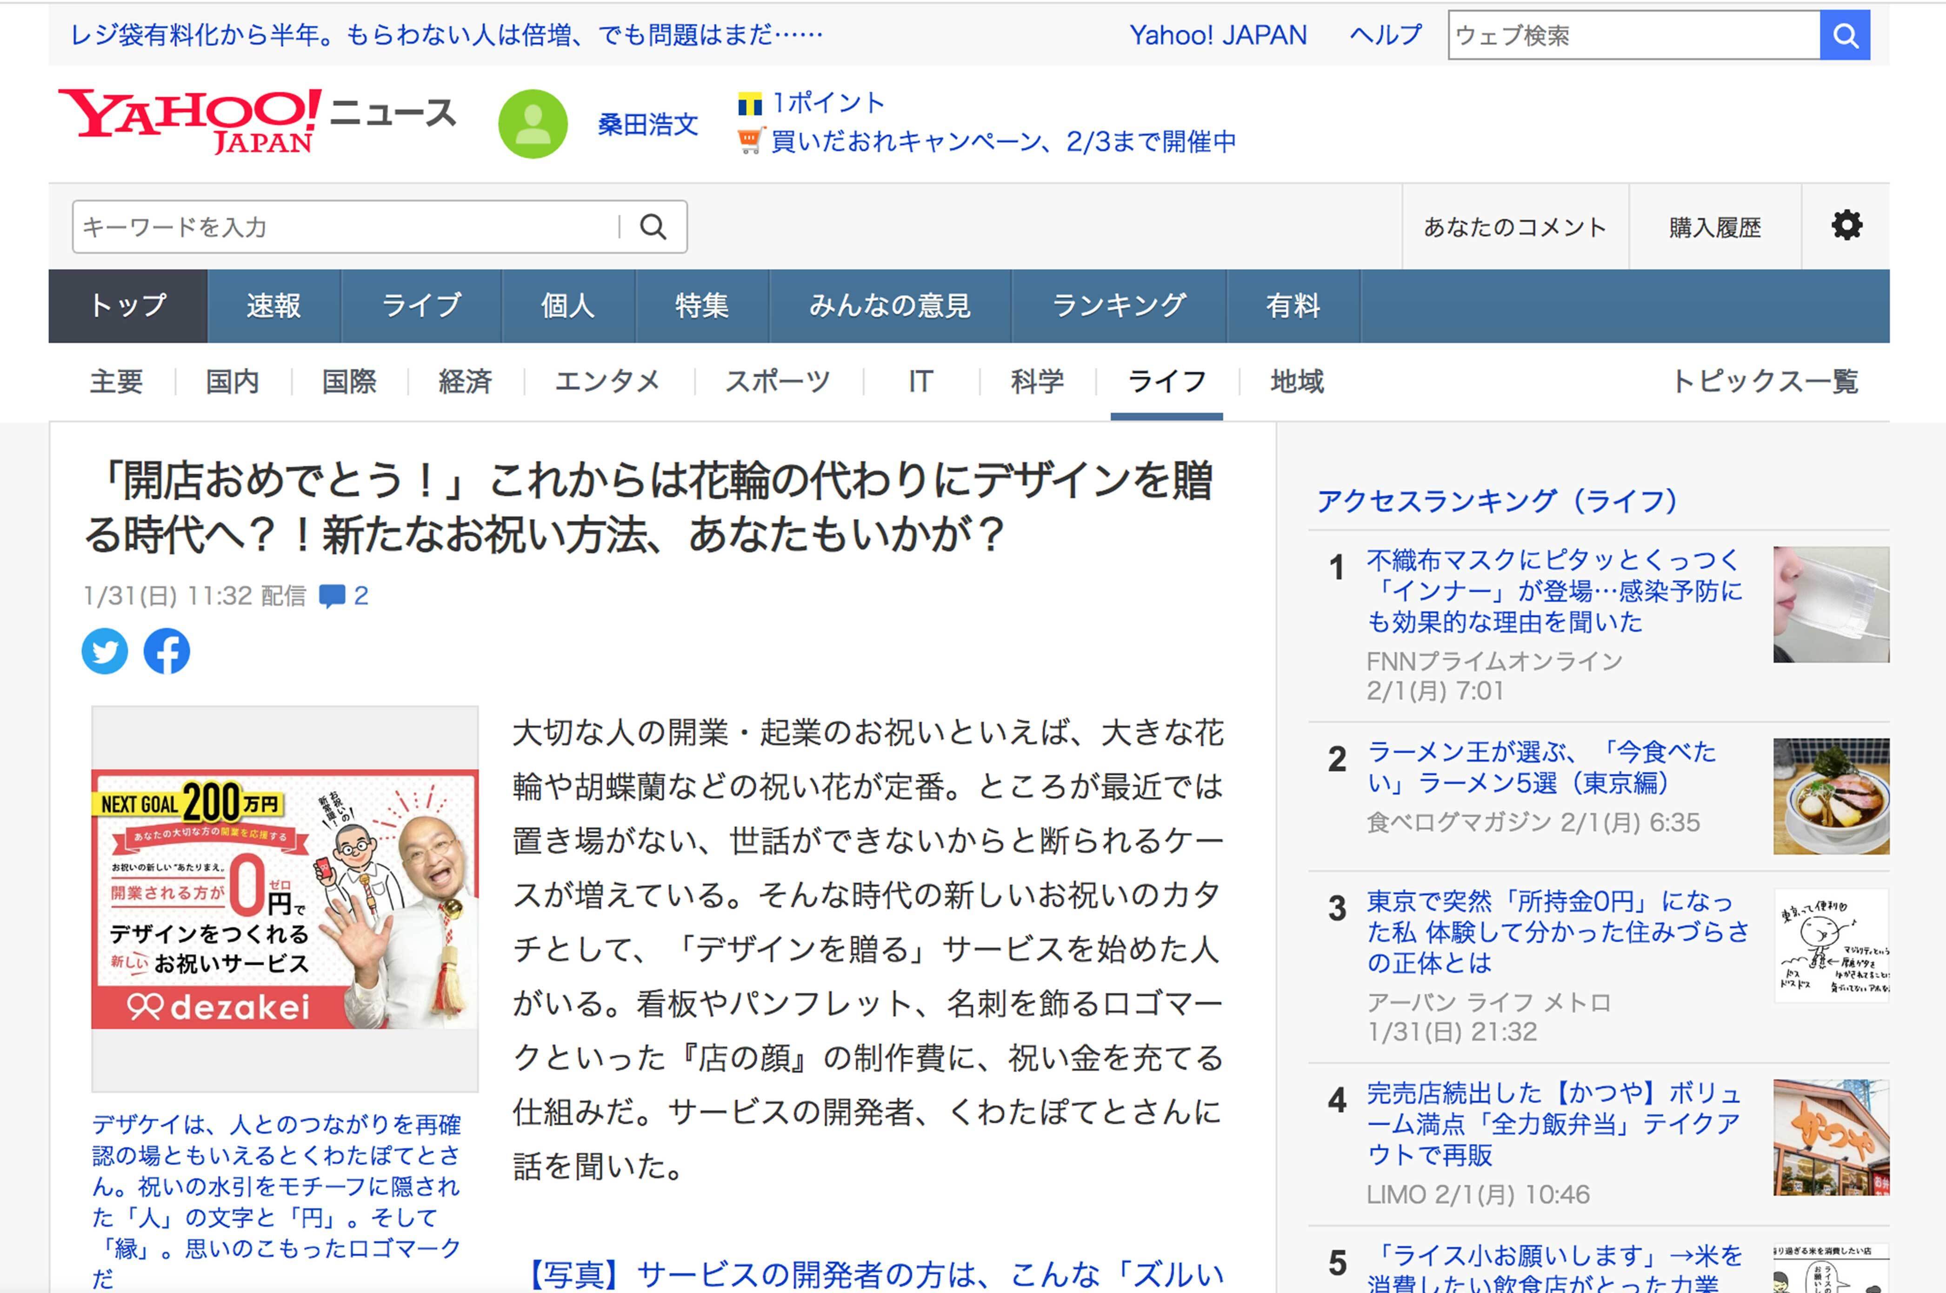Viewport: 1946px width, 1293px height.
Task: Click the green user avatar icon
Action: point(533,124)
